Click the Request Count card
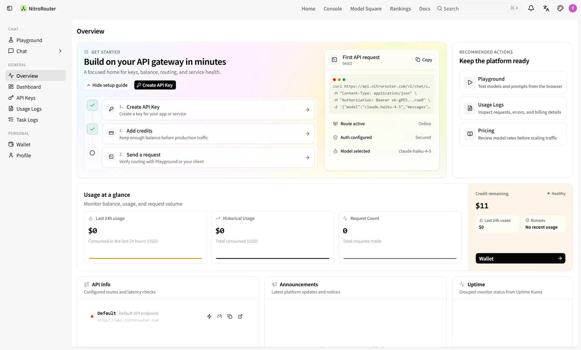 (x=400, y=237)
